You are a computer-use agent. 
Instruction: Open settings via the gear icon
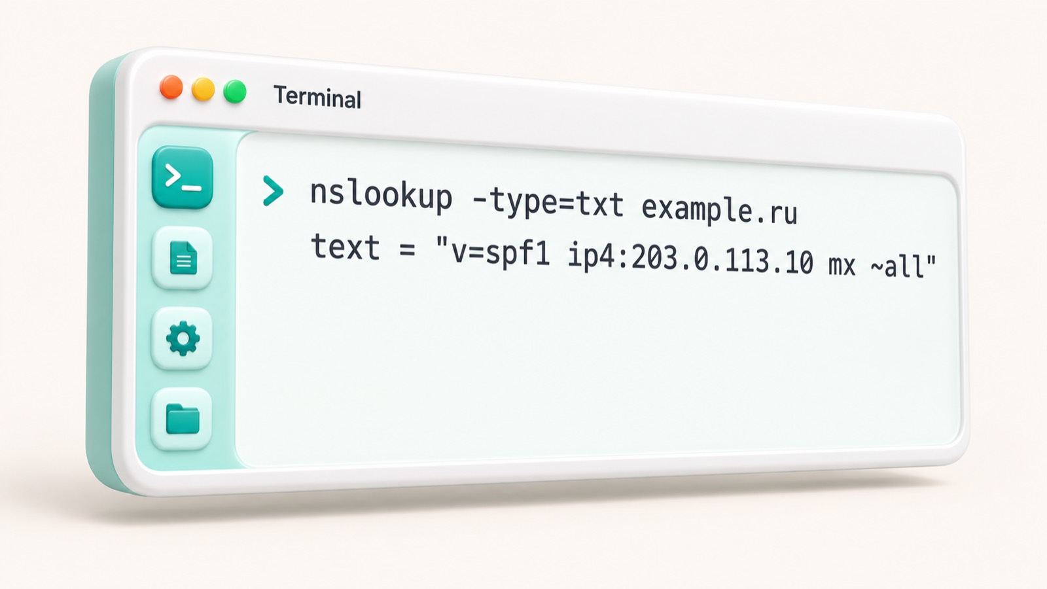pyautogui.click(x=183, y=339)
